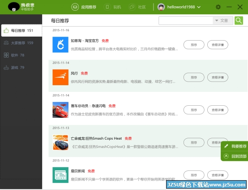This screenshot has width=248, height=190.
Task: Select 大家推荐 159 in the sidebar
Action: click(x=21, y=43)
